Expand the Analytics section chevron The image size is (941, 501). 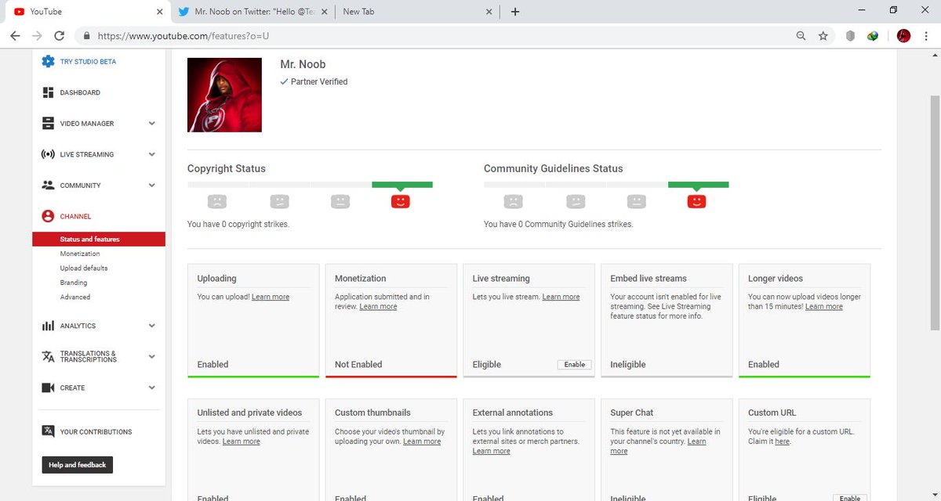[152, 326]
